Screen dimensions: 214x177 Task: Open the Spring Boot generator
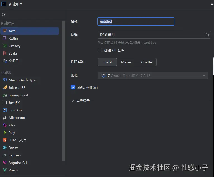point(30,95)
